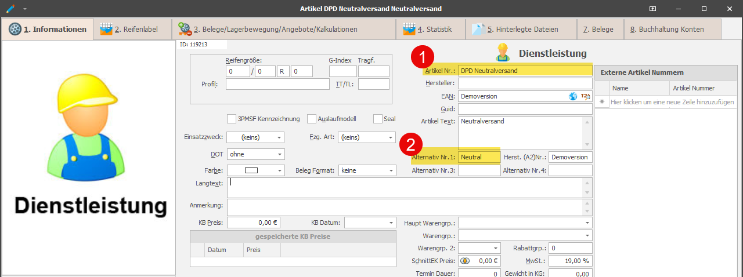The image size is (743, 277).
Task: Switch to the 1. Informationen tab
Action: 48,29
